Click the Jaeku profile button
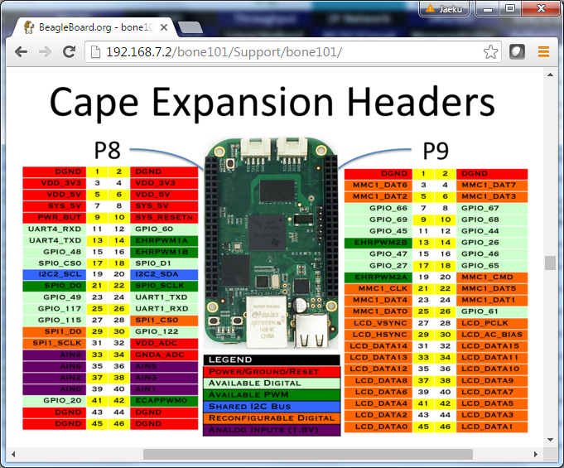564x468 pixels. coord(444,8)
